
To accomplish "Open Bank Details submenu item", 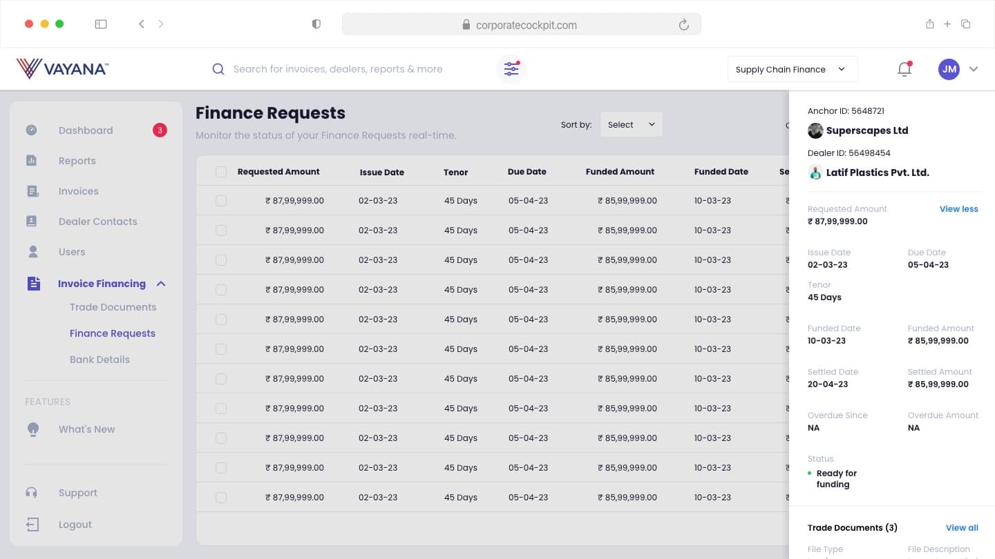I will 99,360.
